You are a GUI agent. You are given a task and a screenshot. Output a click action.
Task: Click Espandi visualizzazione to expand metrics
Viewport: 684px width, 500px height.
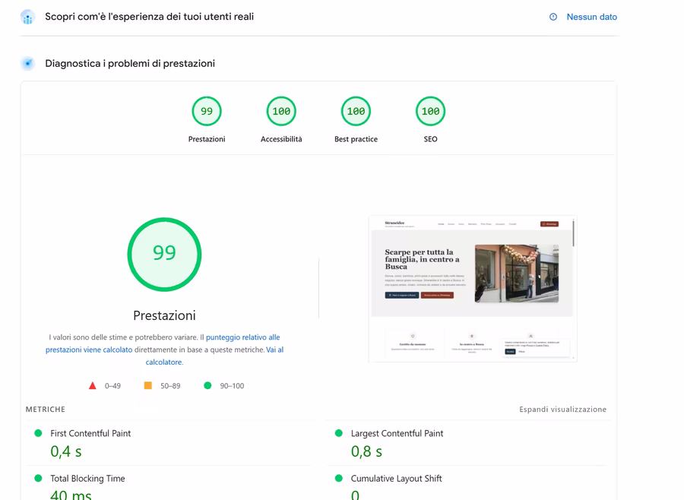pyautogui.click(x=562, y=410)
